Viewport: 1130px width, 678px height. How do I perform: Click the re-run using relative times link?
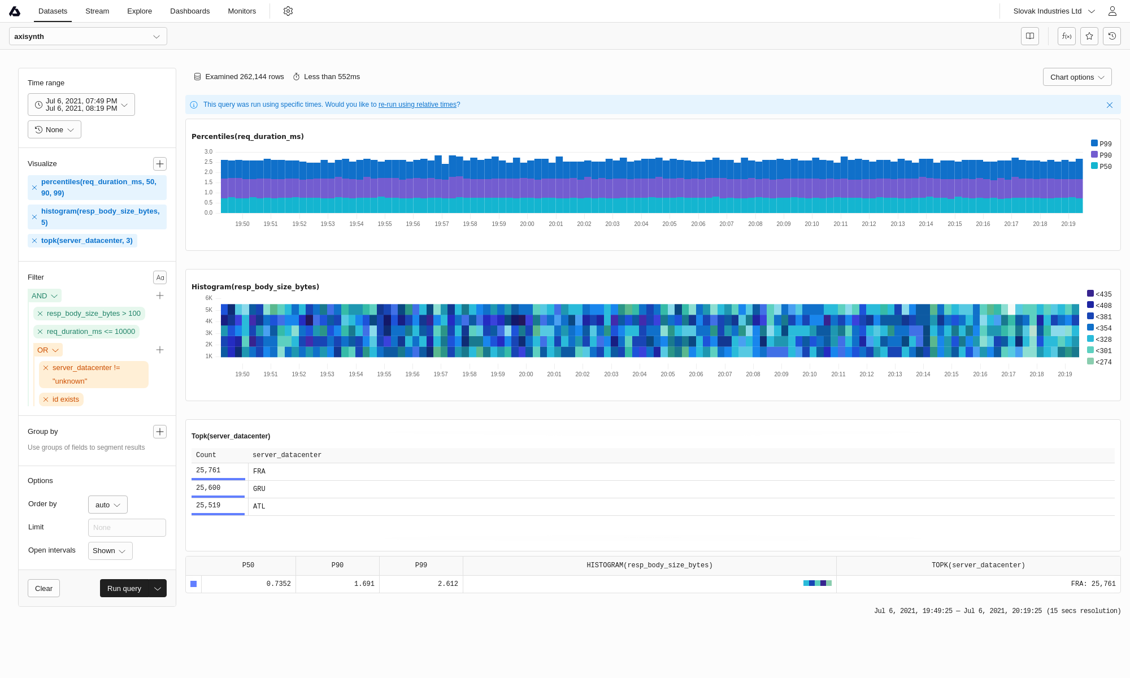tap(417, 105)
